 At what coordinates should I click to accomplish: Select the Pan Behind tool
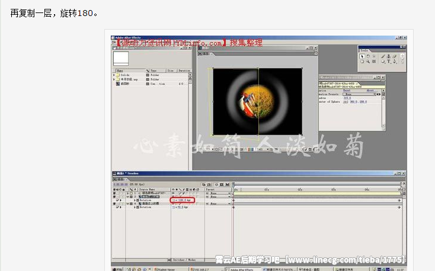374,61
